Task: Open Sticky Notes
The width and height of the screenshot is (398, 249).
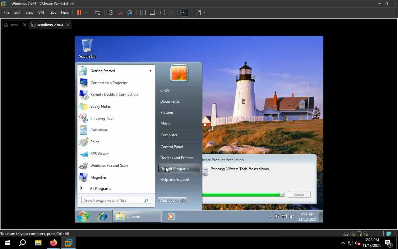Action: [116, 106]
